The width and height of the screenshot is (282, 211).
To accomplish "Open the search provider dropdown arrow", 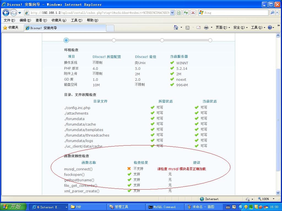I will click(x=277, y=13).
